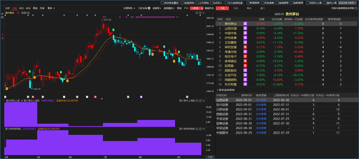Select the 长安汽车 row in stock list
The width and height of the screenshot is (359, 159).
coord(286,75)
